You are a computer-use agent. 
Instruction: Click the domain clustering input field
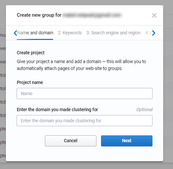click(84, 121)
